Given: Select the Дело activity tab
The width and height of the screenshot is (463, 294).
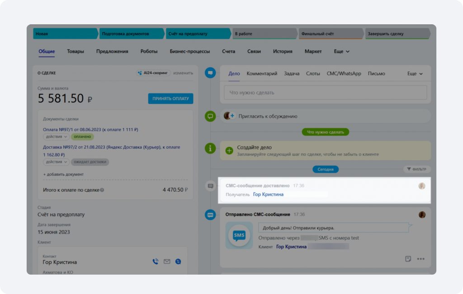Looking at the screenshot, I should 234,73.
